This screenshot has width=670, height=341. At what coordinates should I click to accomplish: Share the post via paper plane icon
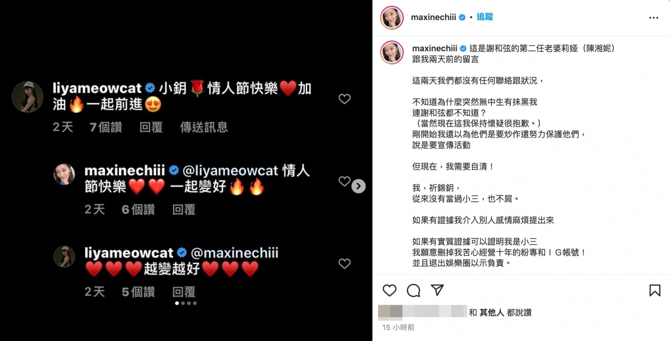[x=437, y=290]
